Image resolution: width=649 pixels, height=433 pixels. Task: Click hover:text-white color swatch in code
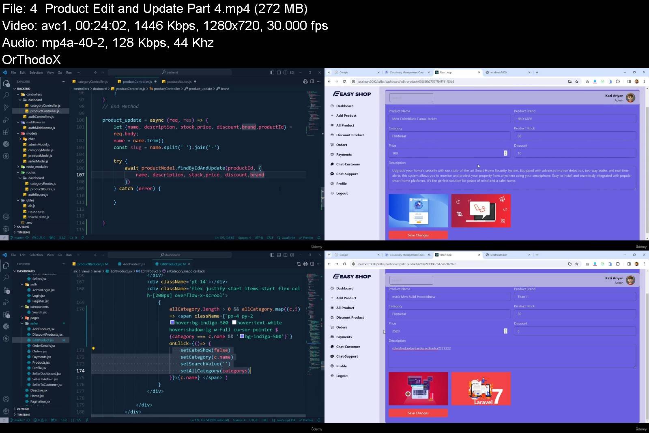[234, 323]
